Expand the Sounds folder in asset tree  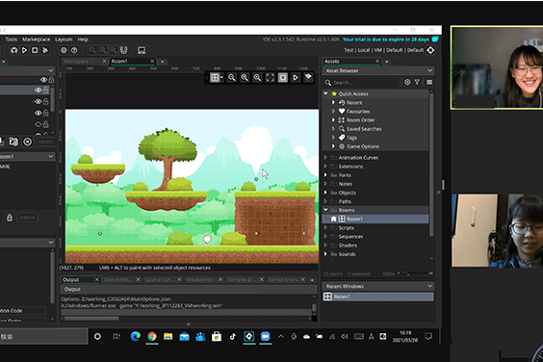click(x=325, y=254)
